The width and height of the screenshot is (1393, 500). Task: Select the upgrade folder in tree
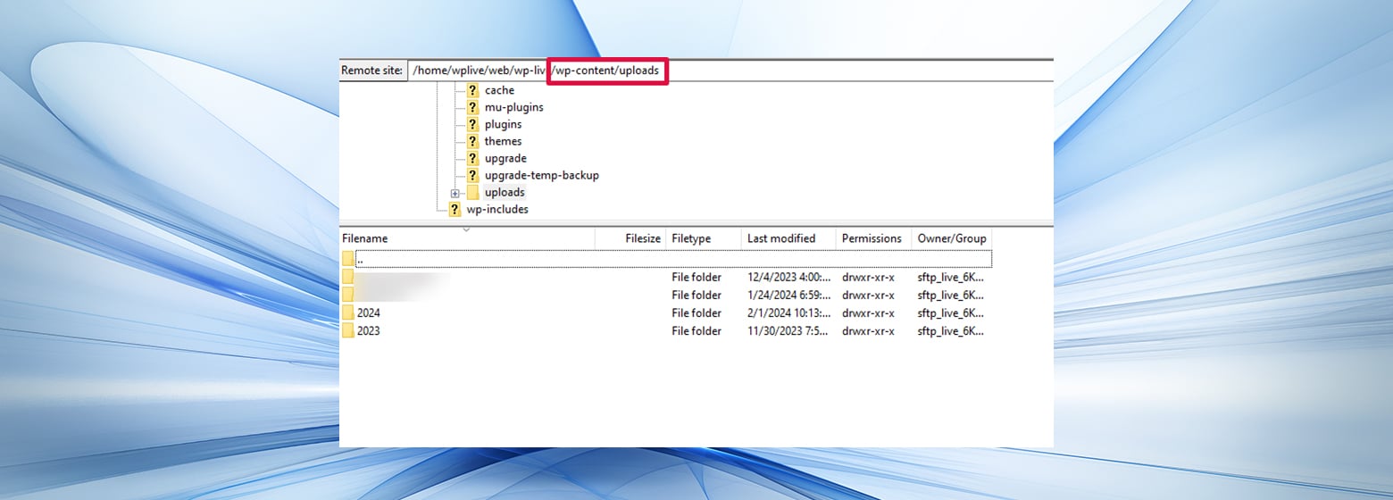pos(505,158)
